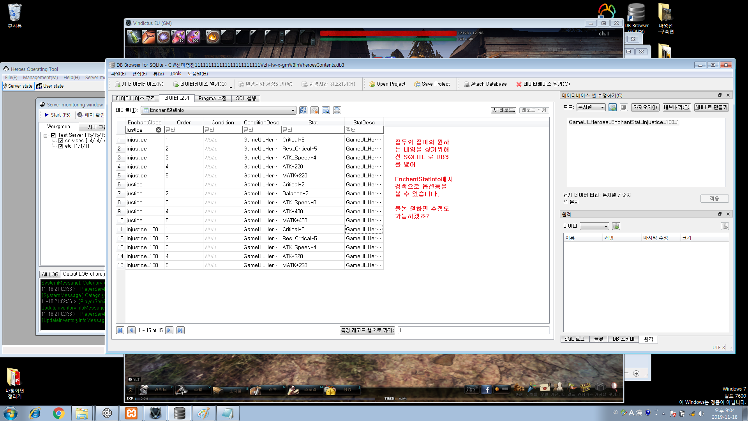Float the cell editor dock panel
This screenshot has height=421, width=748.
(720, 95)
